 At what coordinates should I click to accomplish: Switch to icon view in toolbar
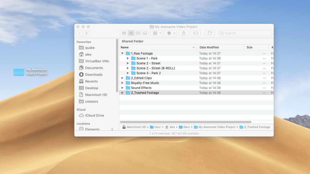tap(124, 33)
